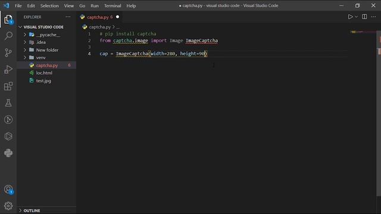Open the Accounts menu icon

coord(8,189)
